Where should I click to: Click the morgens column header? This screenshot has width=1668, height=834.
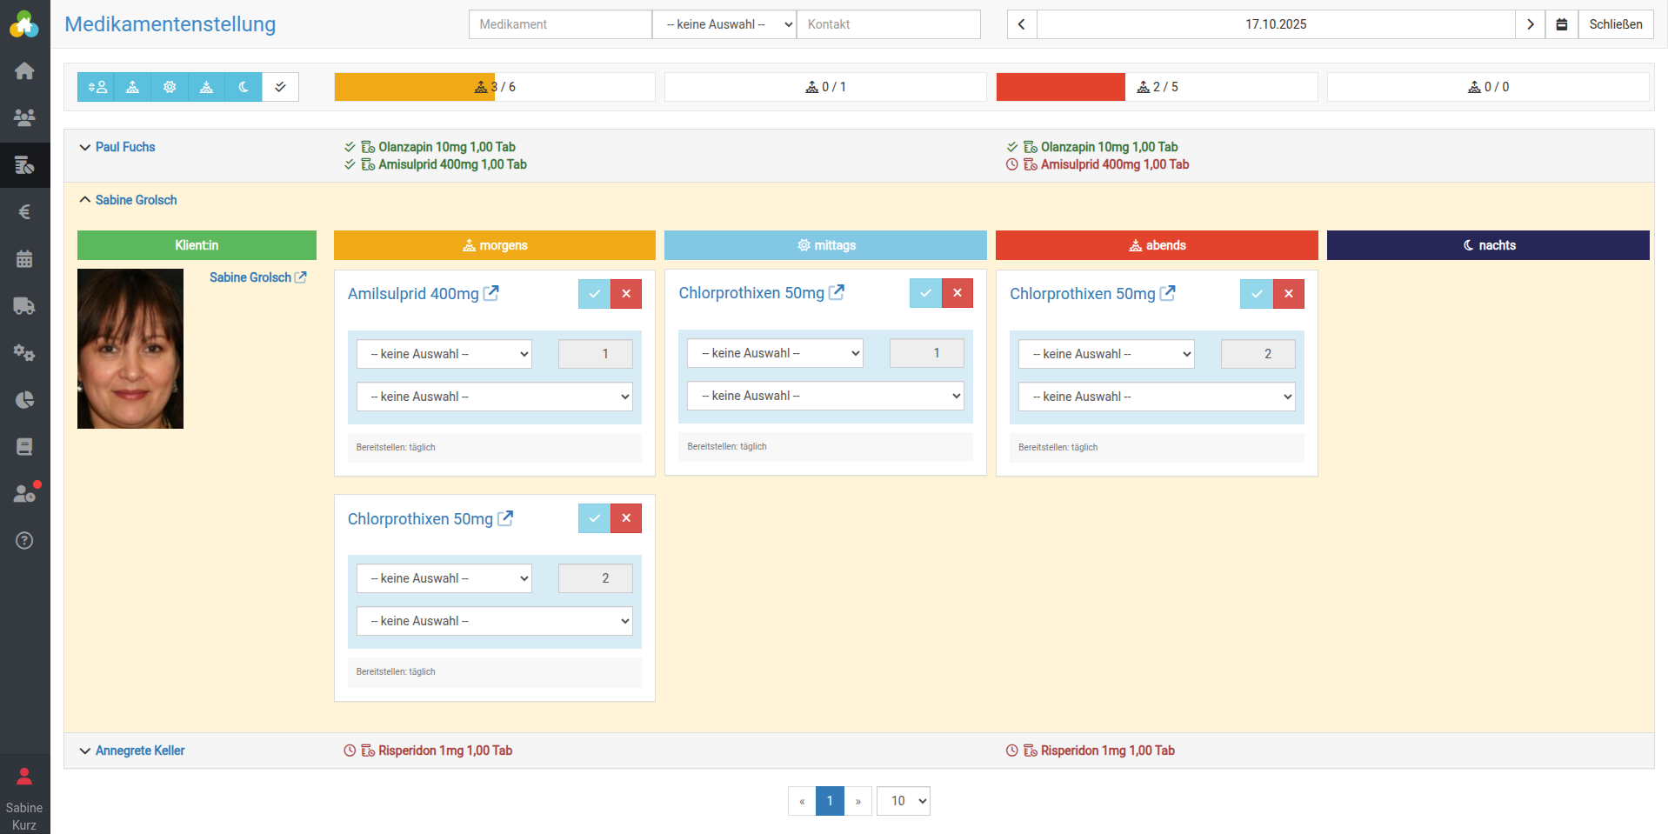(x=494, y=245)
